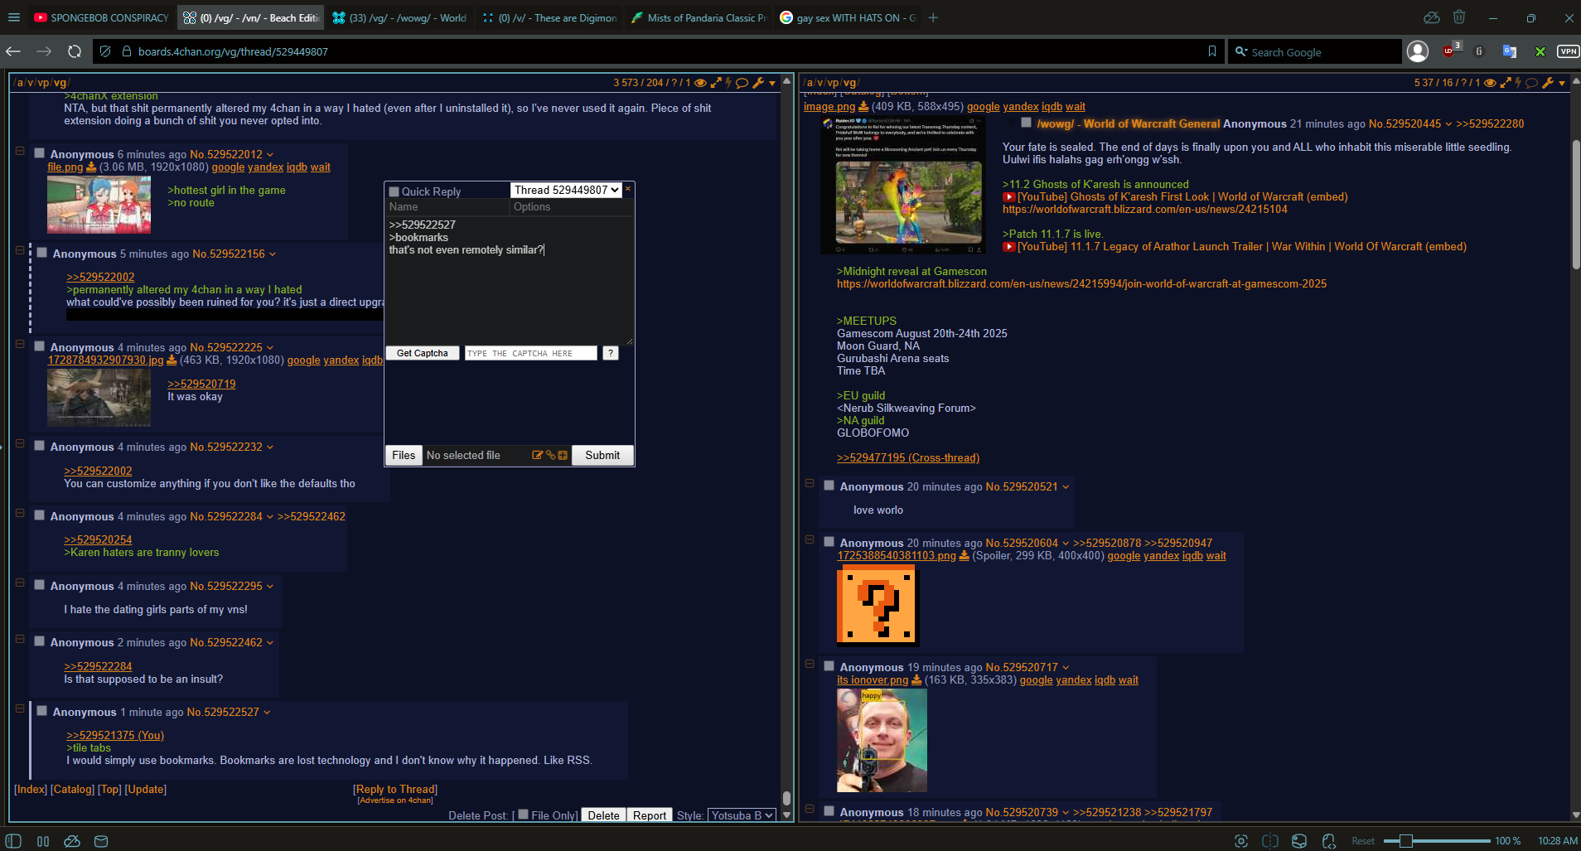Reload the page with the refresh icon
The width and height of the screenshot is (1581, 851).
[x=75, y=51]
